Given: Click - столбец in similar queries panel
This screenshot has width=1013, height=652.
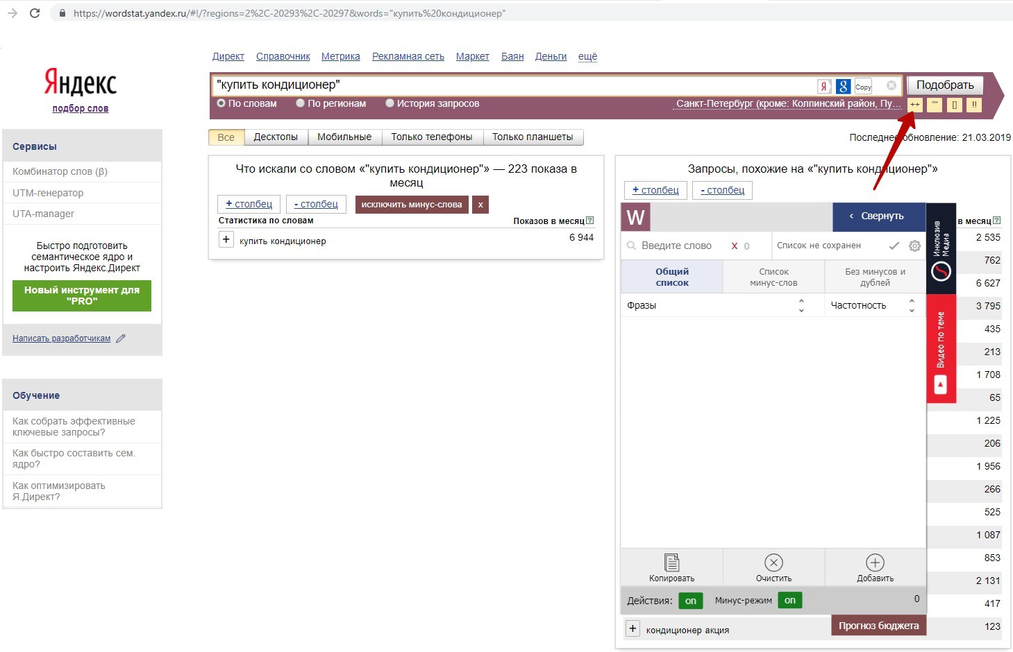Looking at the screenshot, I should coord(722,190).
